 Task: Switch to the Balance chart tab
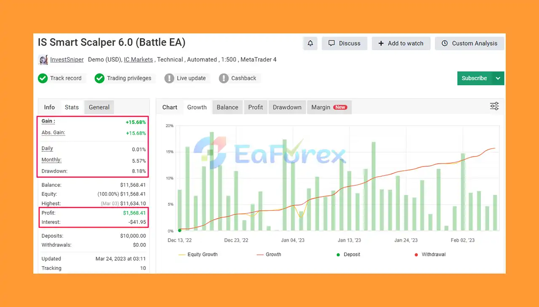click(x=227, y=107)
